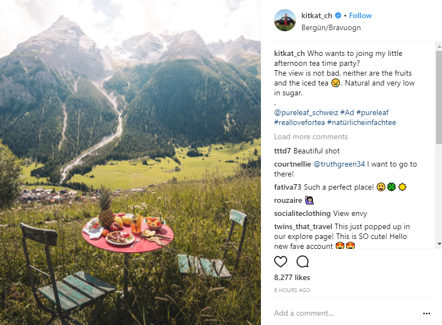This screenshot has height=325, width=442.
Task: Like the post with the heart icon
Action: click(x=281, y=262)
